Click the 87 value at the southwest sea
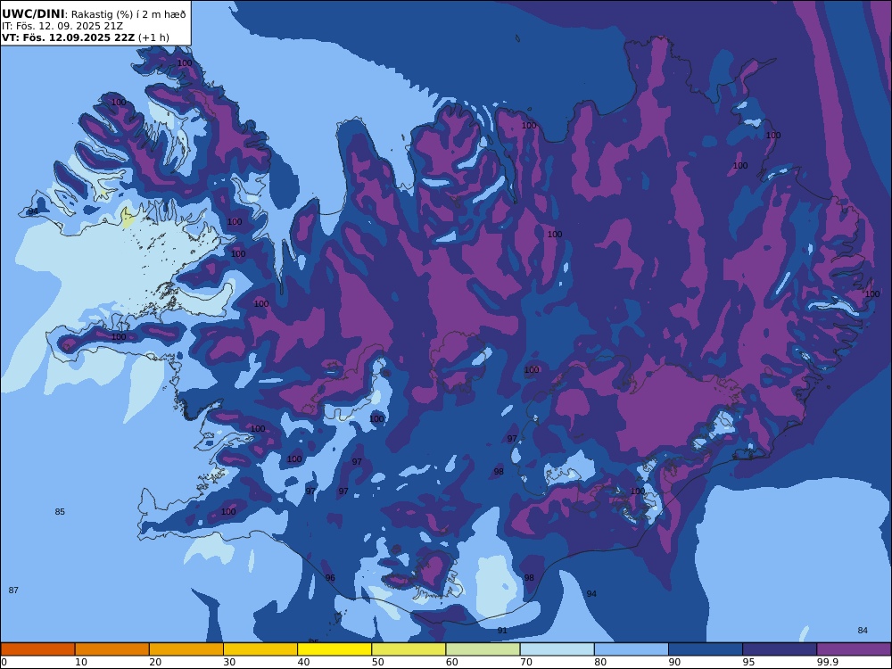Viewport: 892px width, 669px height. 13,591
